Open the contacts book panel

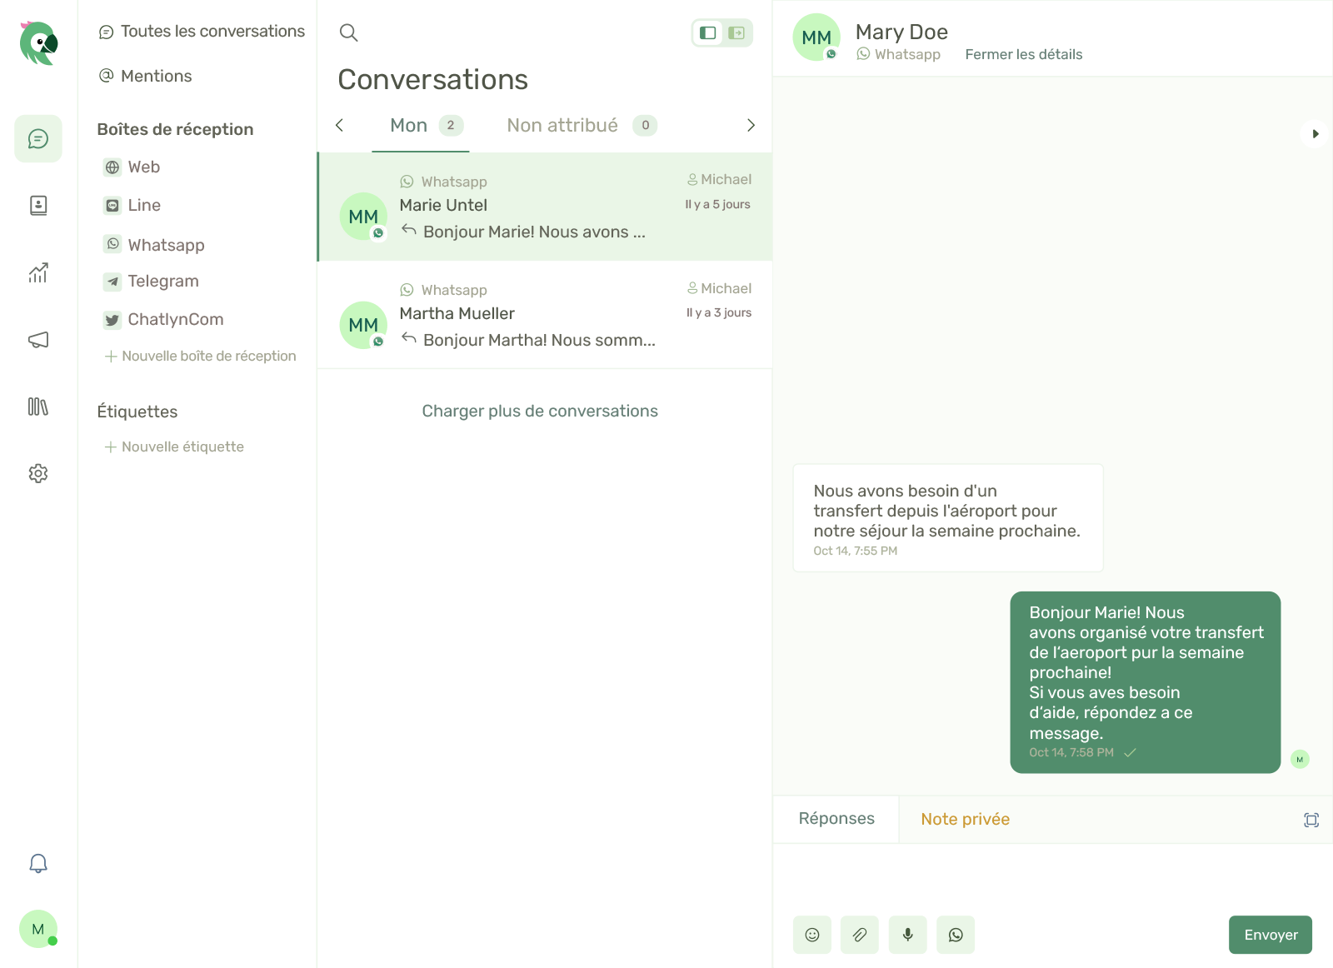(37, 205)
